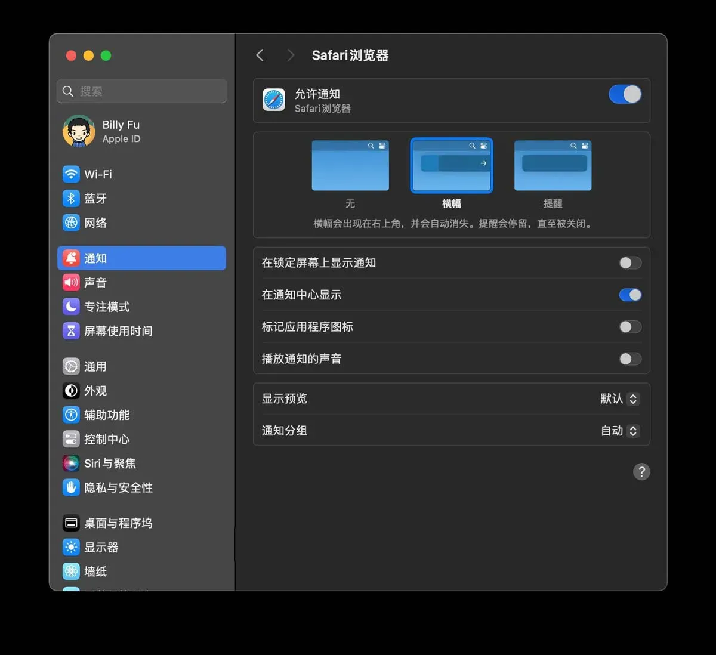The height and width of the screenshot is (655, 716).
Task: Open the 隐私与安全性 sidebar item
Action: pyautogui.click(x=142, y=487)
